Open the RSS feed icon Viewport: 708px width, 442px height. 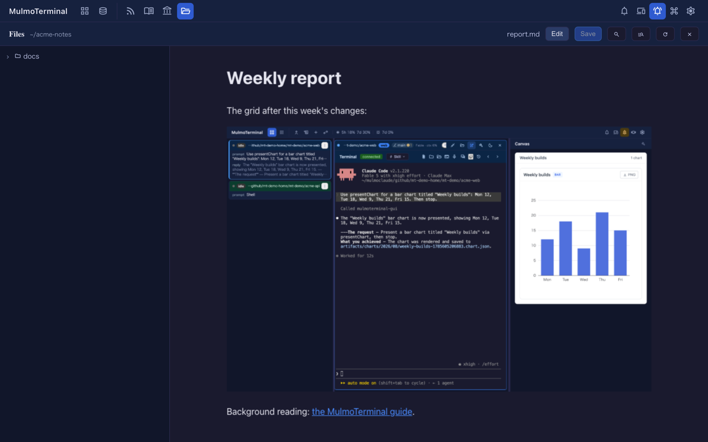click(x=131, y=11)
